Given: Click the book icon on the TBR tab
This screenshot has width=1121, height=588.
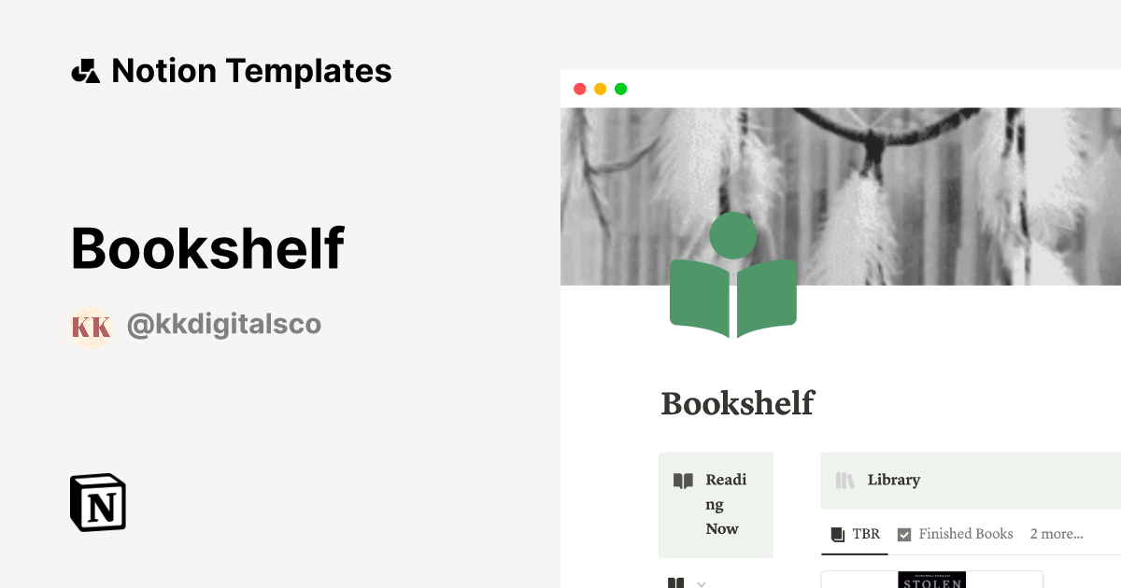Looking at the screenshot, I should tap(836, 534).
